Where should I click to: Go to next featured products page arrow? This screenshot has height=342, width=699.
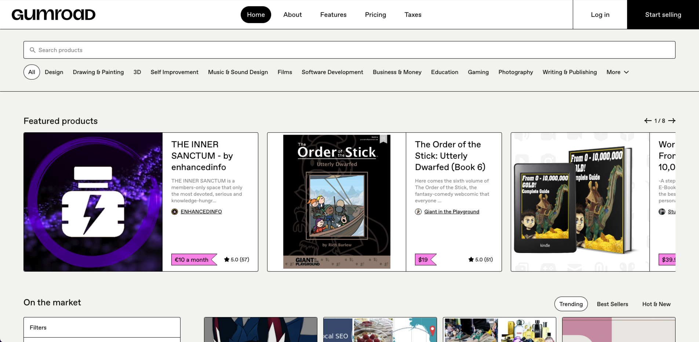(672, 121)
